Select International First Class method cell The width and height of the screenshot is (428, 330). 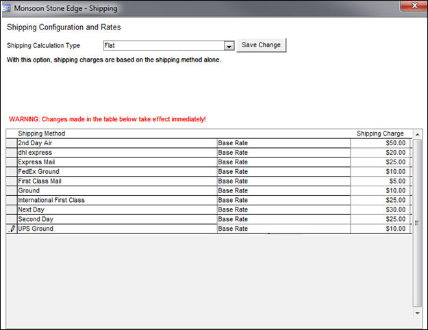[x=116, y=201]
